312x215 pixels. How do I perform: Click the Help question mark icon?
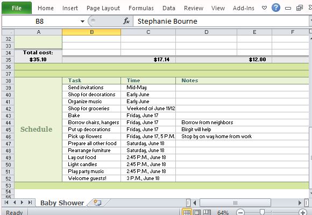[276, 8]
